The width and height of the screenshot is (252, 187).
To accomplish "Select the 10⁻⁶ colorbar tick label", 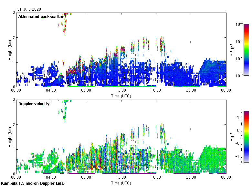I will (239, 59).
